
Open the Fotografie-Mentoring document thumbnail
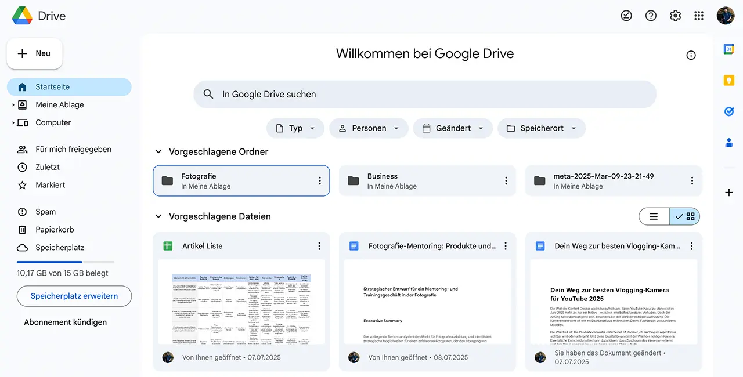click(428, 302)
